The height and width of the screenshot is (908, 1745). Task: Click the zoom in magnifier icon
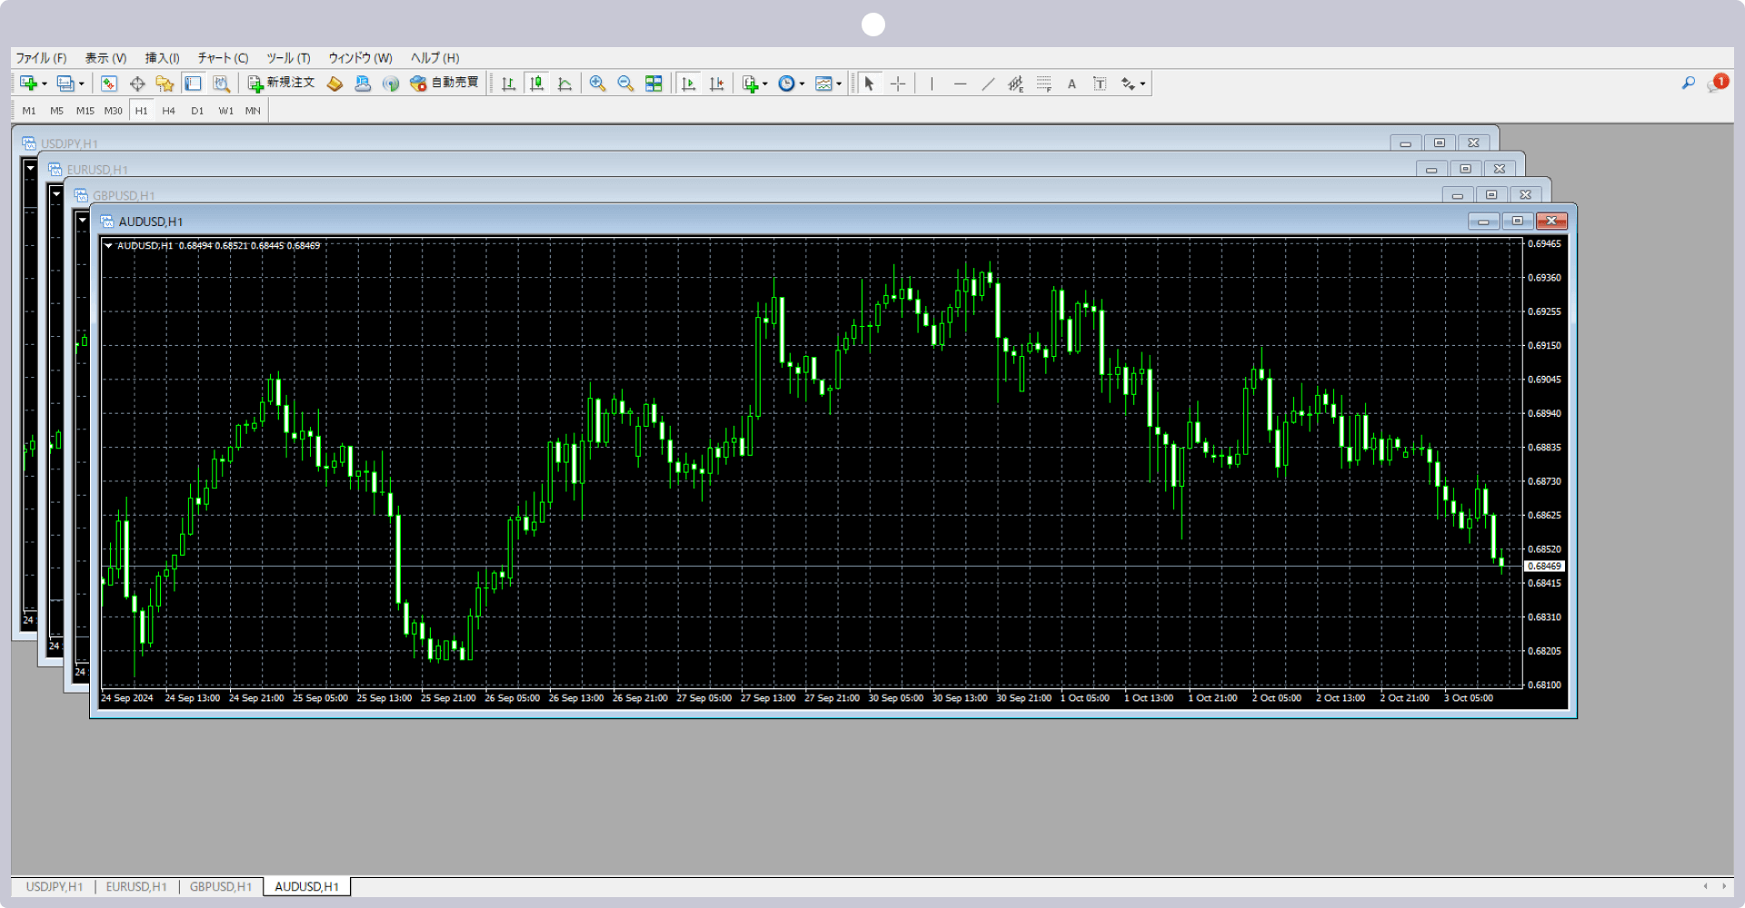(597, 84)
